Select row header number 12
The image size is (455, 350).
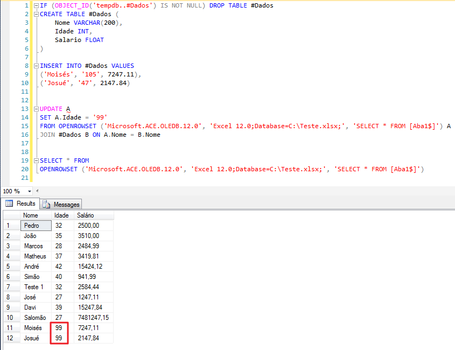pyautogui.click(x=12, y=338)
